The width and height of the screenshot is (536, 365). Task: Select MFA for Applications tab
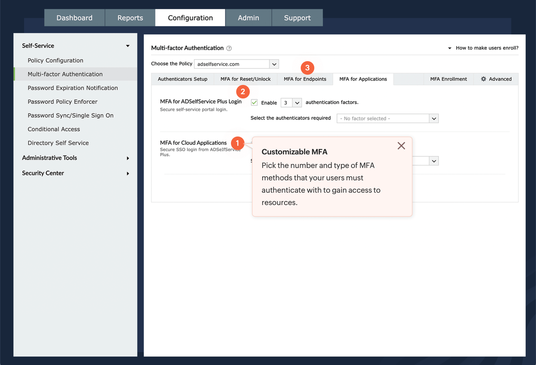pos(363,79)
